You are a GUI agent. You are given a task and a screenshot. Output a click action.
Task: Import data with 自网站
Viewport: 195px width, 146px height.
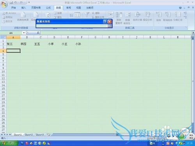click(8, 17)
